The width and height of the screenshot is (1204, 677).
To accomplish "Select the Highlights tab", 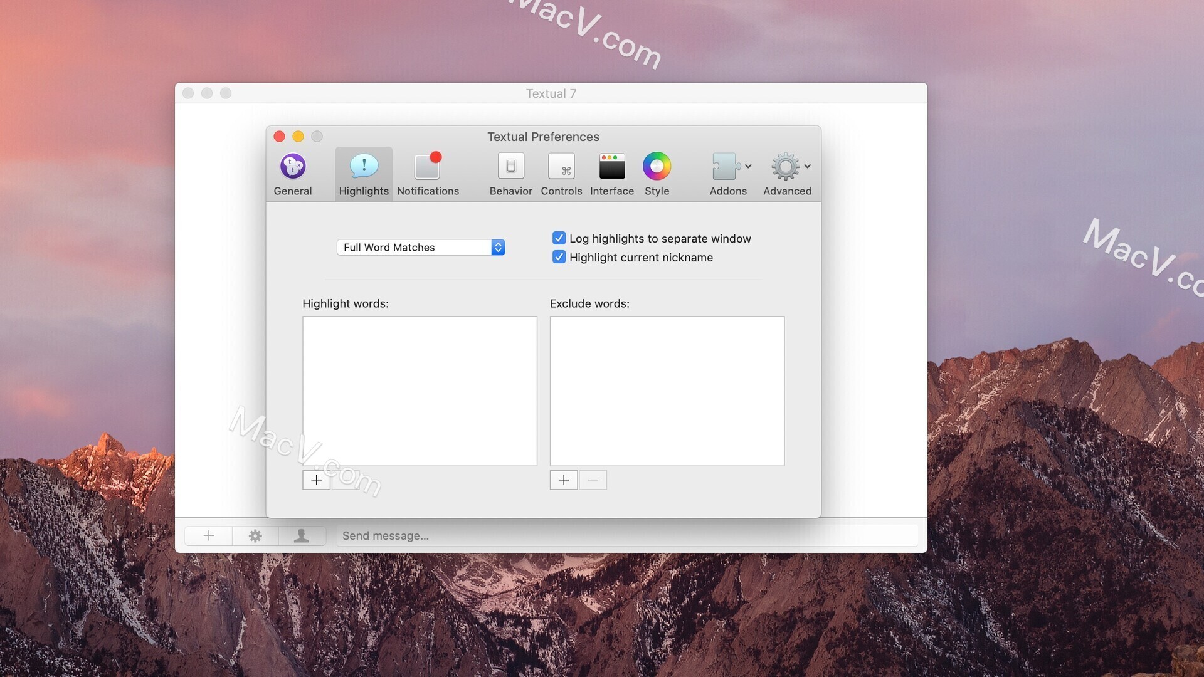I will 364,174.
